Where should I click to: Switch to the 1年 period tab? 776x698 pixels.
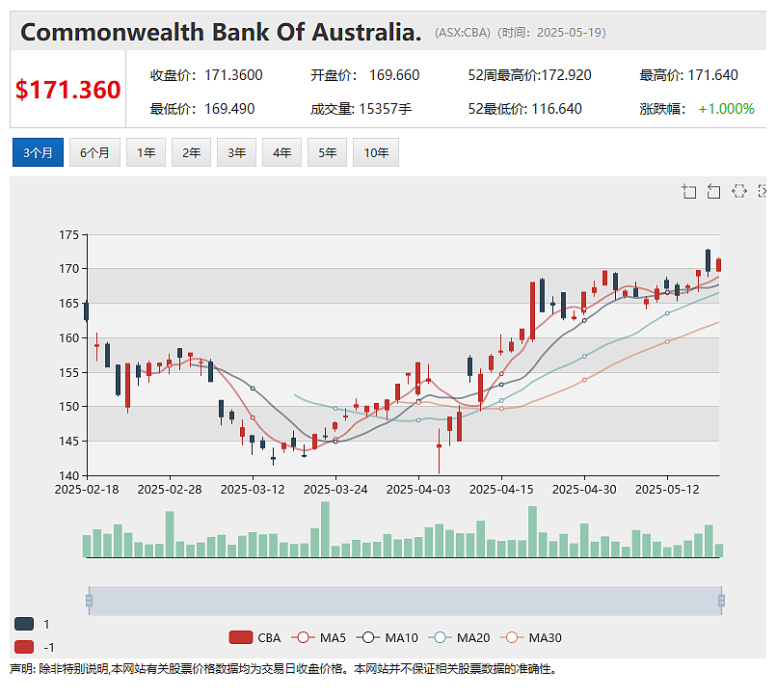(146, 152)
